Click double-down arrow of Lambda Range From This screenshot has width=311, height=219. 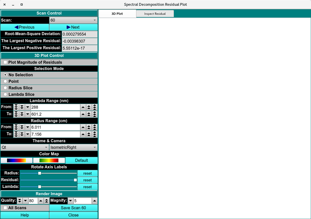(22, 107)
